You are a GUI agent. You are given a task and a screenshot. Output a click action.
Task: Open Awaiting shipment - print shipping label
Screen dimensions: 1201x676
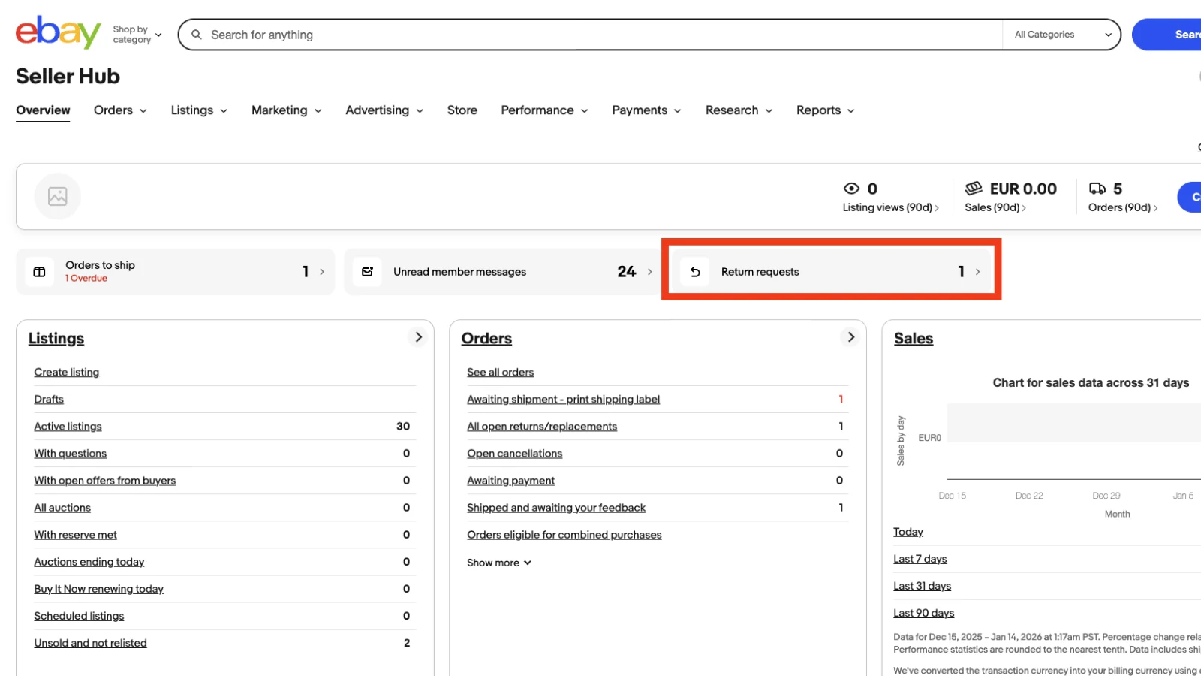pyautogui.click(x=563, y=400)
